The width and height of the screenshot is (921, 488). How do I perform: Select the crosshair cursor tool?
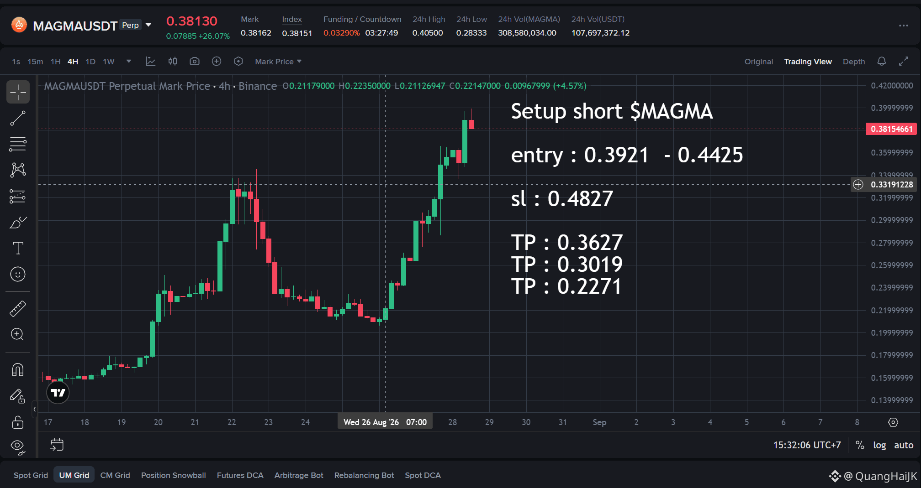click(x=18, y=92)
